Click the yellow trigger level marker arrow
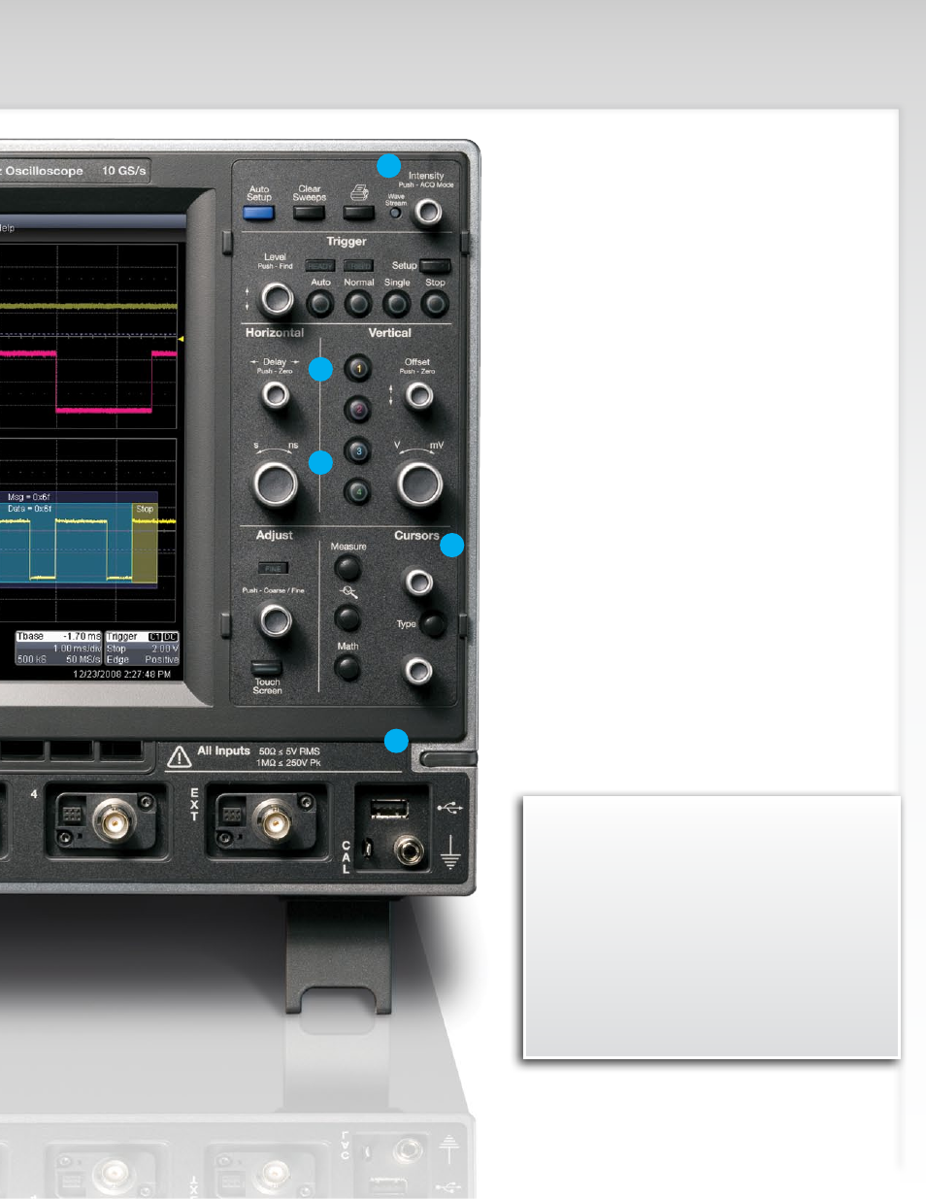The height and width of the screenshot is (1199, 926). pyautogui.click(x=180, y=338)
